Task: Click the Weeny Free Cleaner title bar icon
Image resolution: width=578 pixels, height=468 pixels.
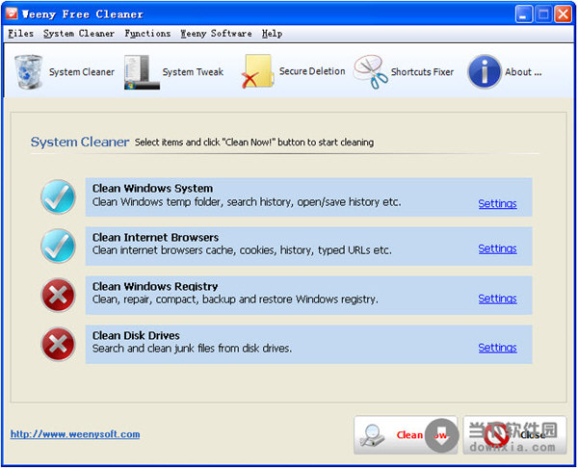Action: (12, 13)
